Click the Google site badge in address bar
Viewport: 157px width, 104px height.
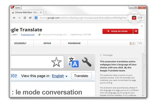(36, 18)
